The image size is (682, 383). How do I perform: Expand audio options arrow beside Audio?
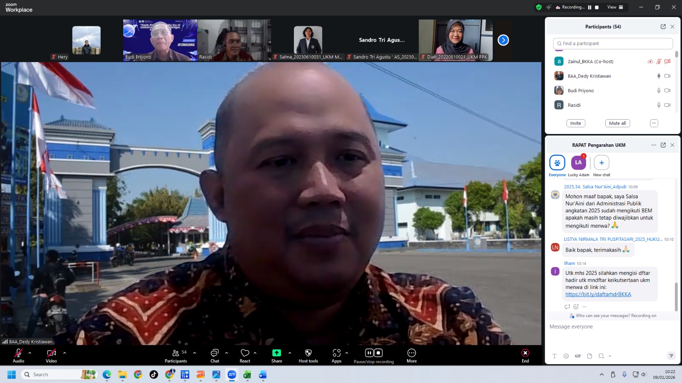(30, 353)
